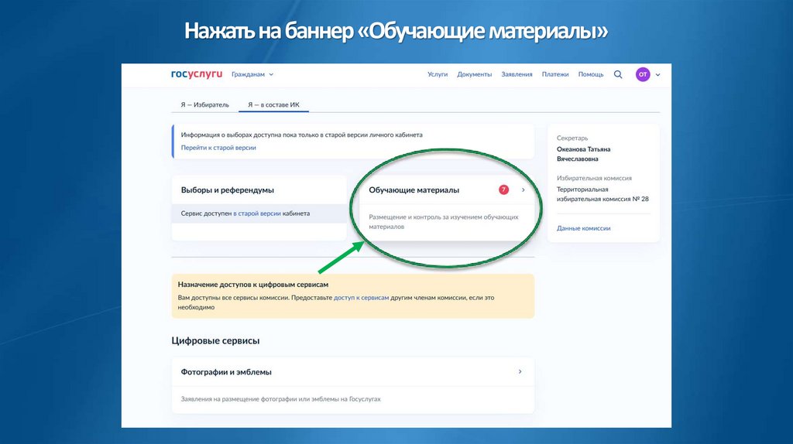
Task: Follow the Перейти к старой версии link
Action: tap(218, 148)
